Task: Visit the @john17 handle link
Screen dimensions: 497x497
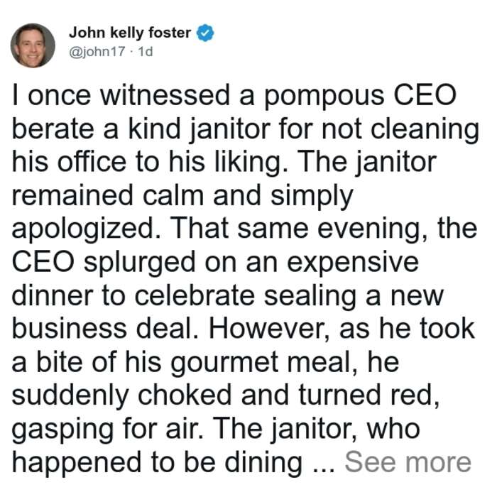Action: 97,51
